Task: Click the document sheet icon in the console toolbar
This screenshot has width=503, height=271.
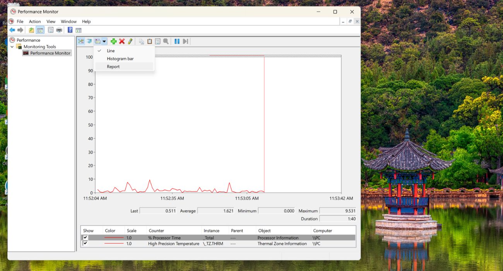Action: (51, 30)
